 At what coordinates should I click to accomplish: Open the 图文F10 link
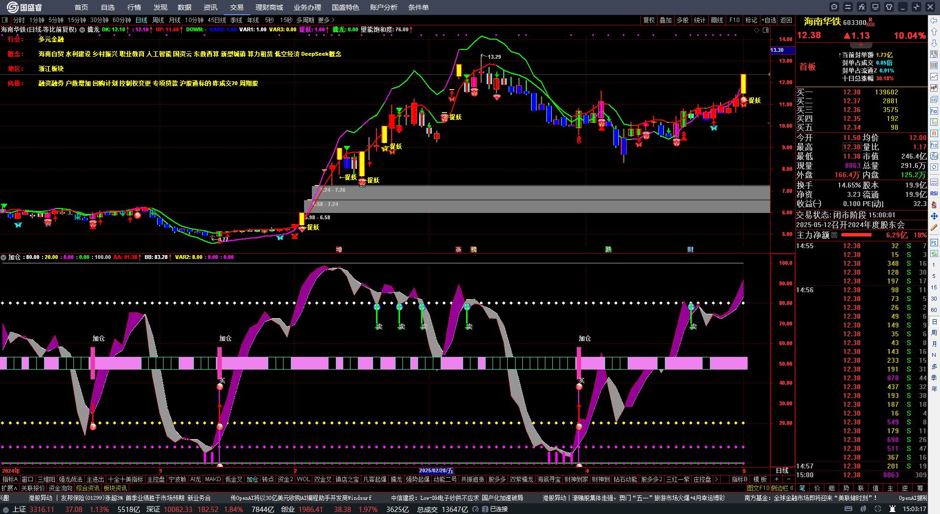pos(758,488)
